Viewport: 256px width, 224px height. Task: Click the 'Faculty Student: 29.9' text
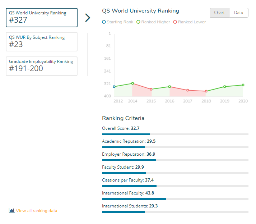(x=123, y=167)
